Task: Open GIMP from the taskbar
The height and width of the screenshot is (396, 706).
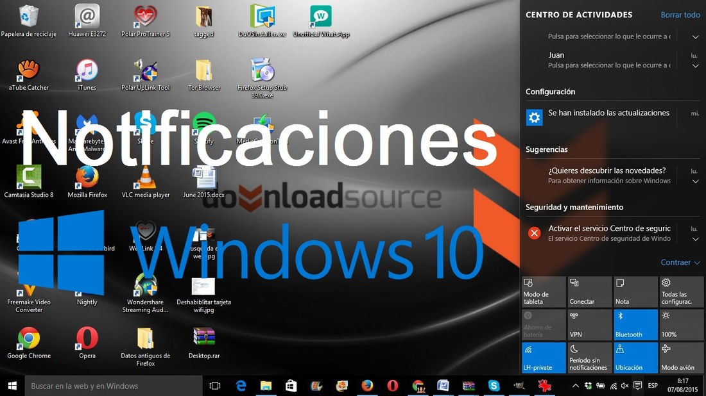Action: [519, 386]
